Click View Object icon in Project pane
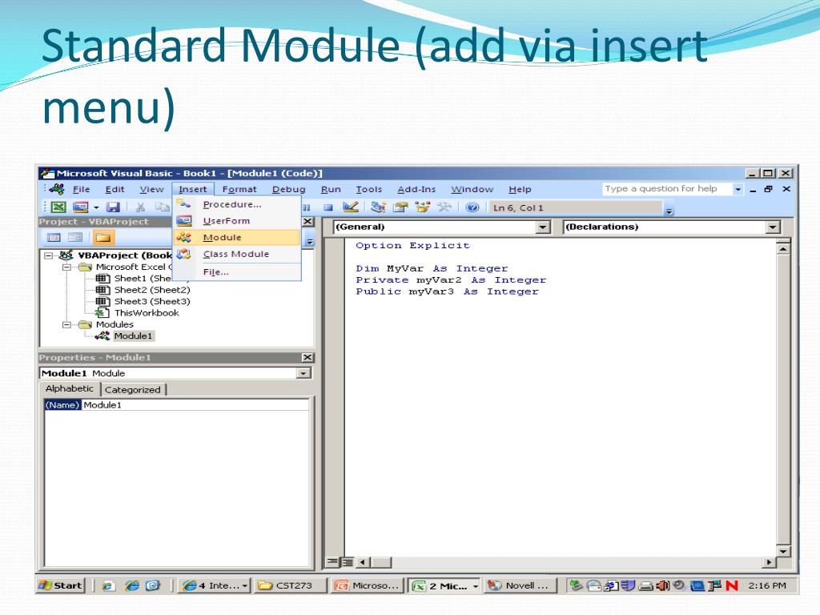The height and width of the screenshot is (615, 820). pyautogui.click(x=75, y=237)
